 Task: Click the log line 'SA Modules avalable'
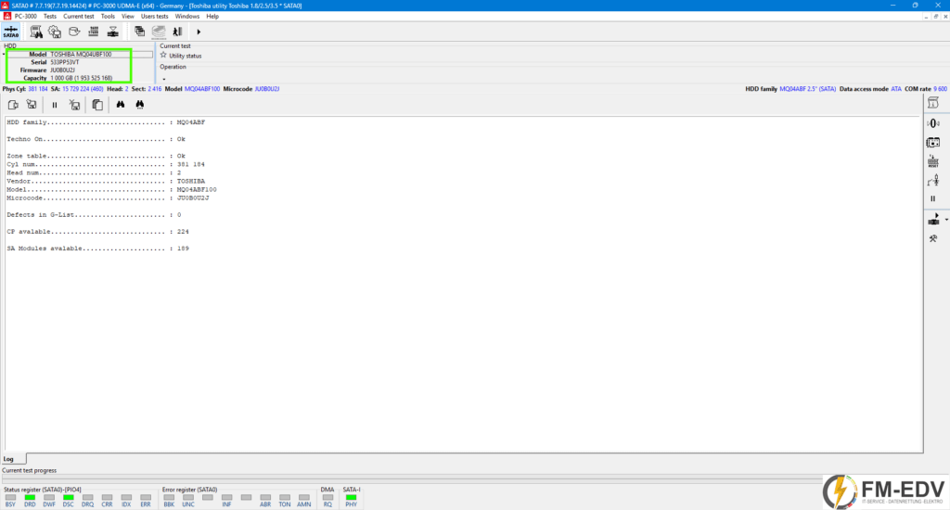[97, 249]
